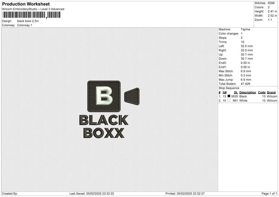Click the Code column header
The width and height of the screenshot is (279, 197).
pyautogui.click(x=261, y=92)
